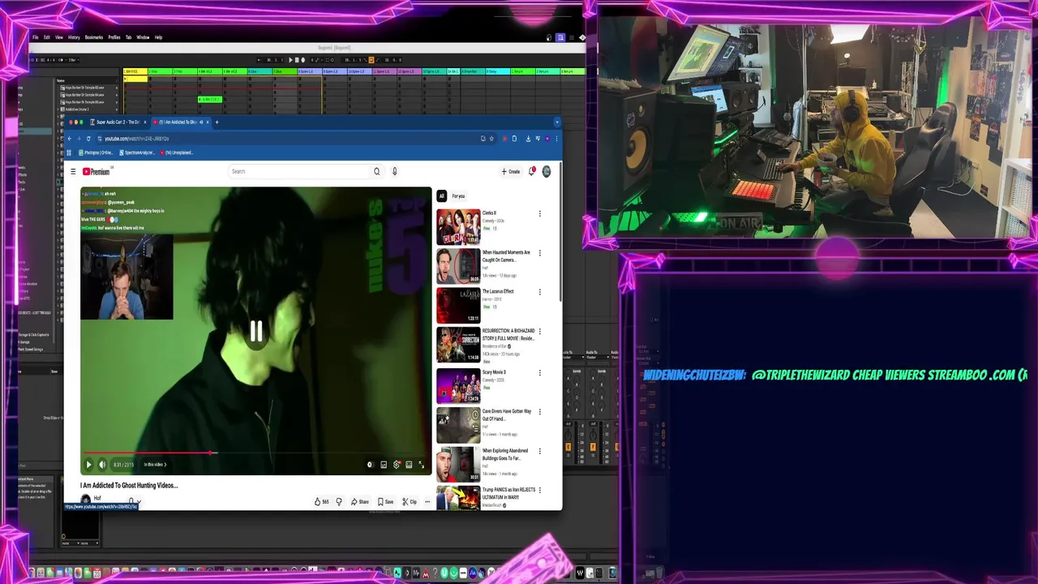
Task: Play the video using bottom-left play button
Action: pyautogui.click(x=89, y=465)
